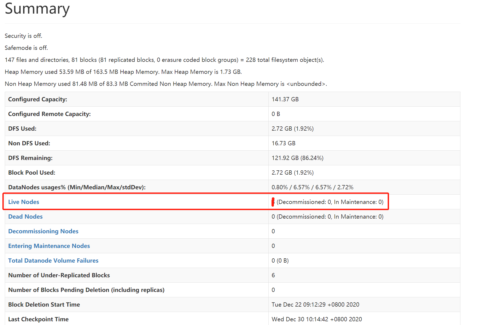This screenshot has height=325, width=486.
Task: Click the Block Pool Used value 2.72 GB (1.92%)
Action: [293, 172]
